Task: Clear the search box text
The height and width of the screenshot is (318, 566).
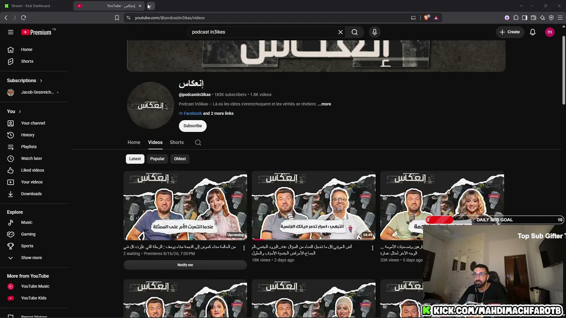Action: [340, 32]
